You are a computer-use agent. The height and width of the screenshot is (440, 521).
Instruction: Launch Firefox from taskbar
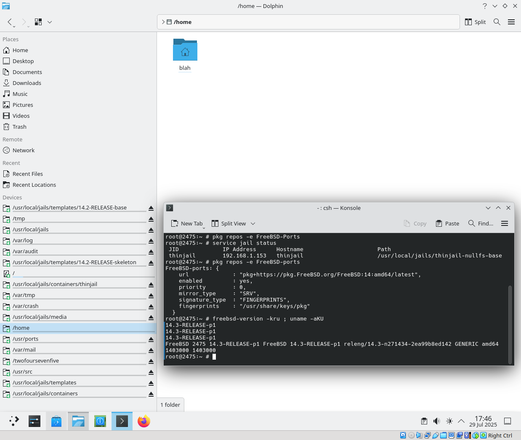coord(144,421)
